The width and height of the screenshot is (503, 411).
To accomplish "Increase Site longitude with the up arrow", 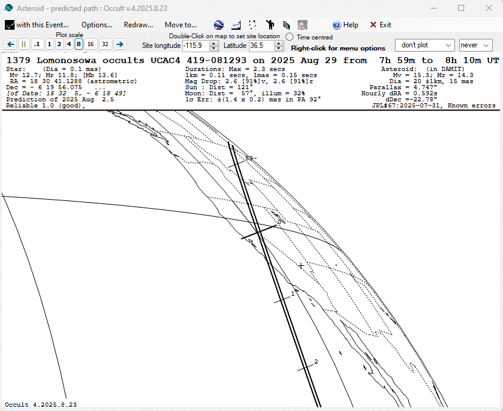I will tap(214, 43).
